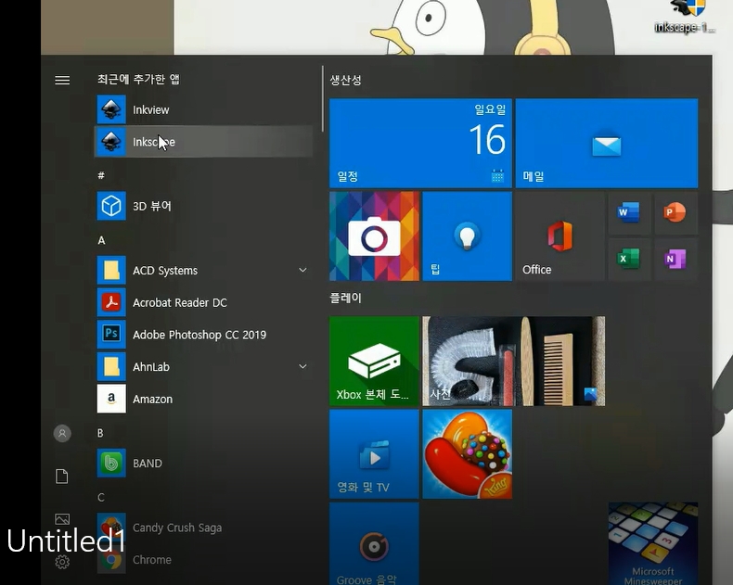The height and width of the screenshot is (585, 733).
Task: Launch Excel from the small tile
Action: (x=628, y=259)
